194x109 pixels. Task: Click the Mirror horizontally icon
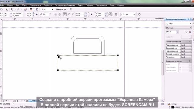coord(56,15)
